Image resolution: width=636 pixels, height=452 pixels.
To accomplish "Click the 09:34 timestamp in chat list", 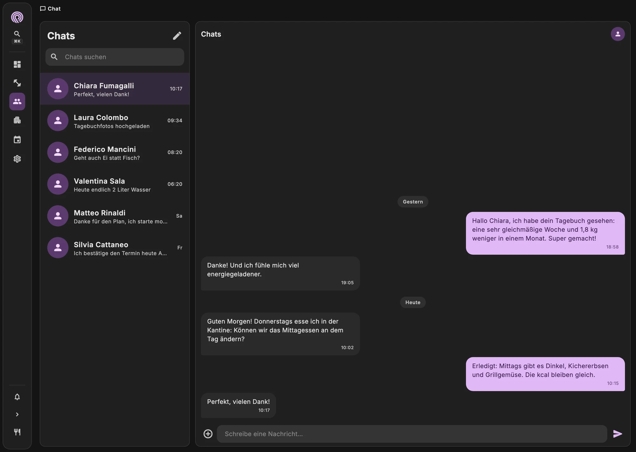I will [175, 120].
